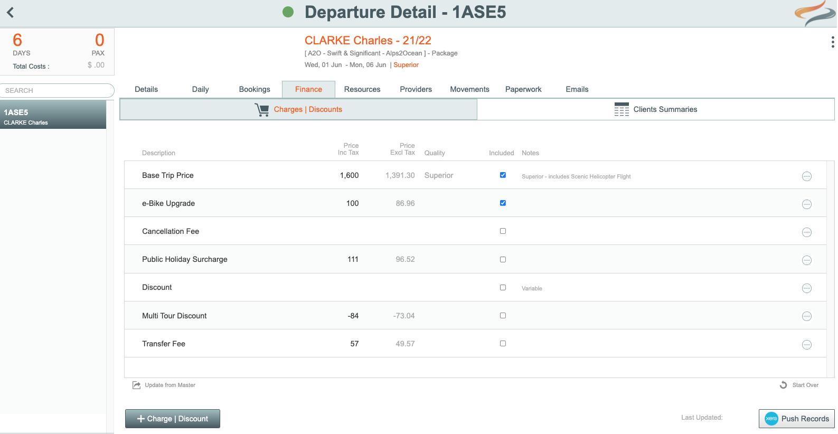Click the 1,600 price inc tax value
838x434 pixels.
[349, 175]
